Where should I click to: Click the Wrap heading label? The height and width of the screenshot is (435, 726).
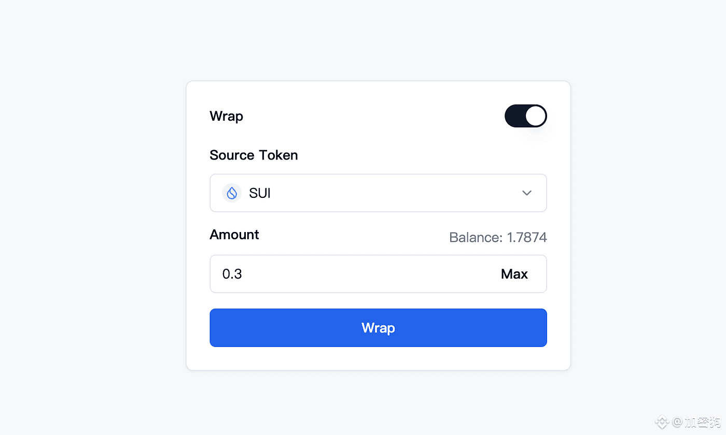tap(226, 117)
